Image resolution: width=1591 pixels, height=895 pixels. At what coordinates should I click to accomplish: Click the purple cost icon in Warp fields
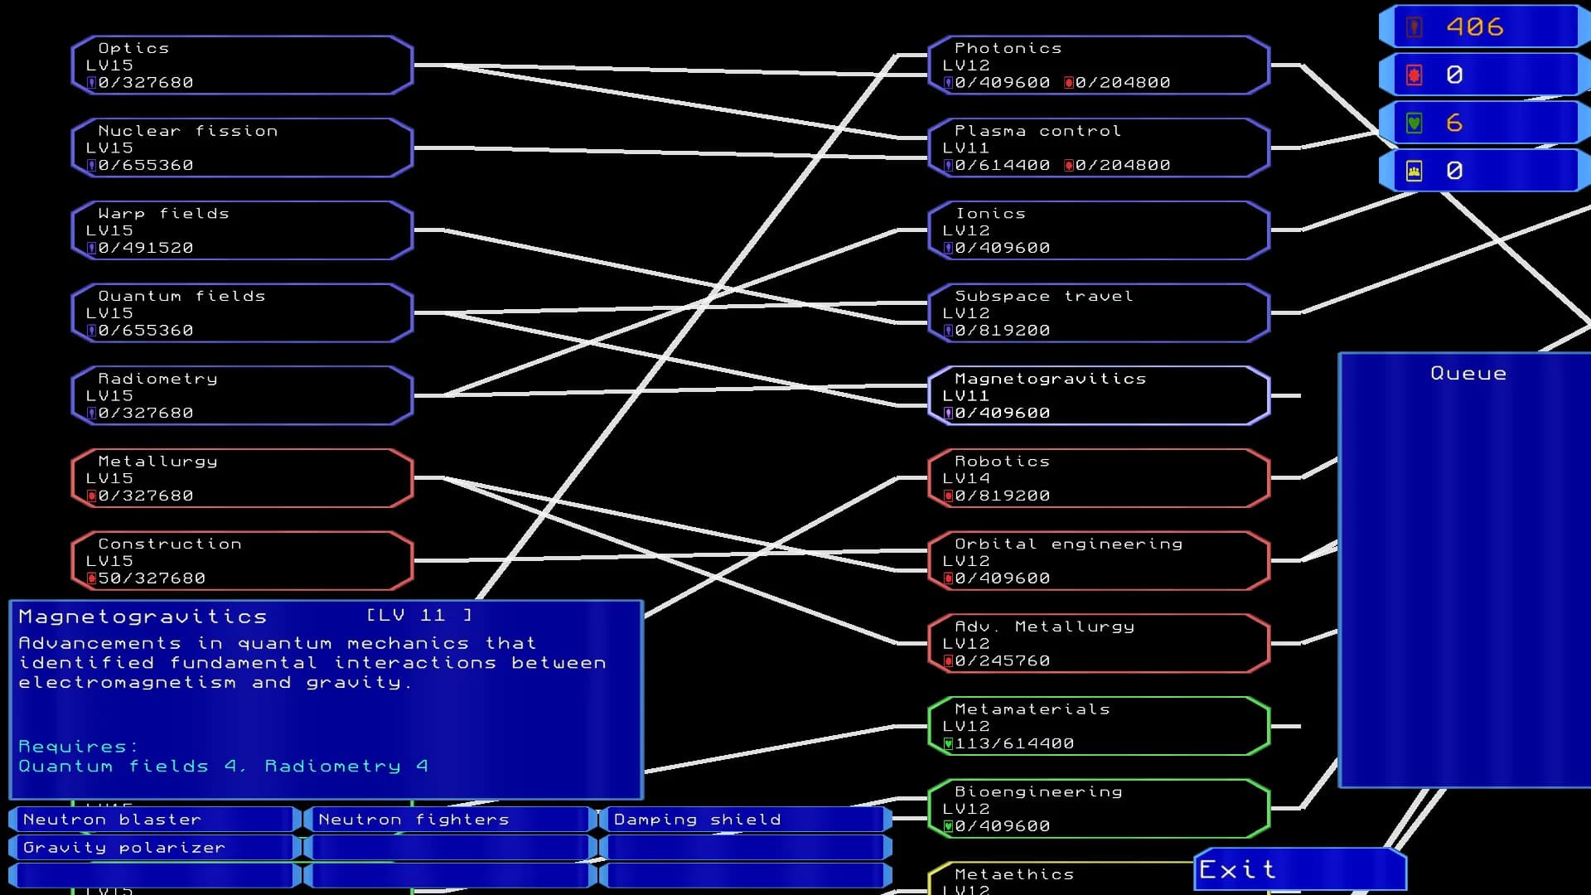pyautogui.click(x=91, y=248)
